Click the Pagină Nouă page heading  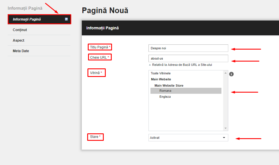pos(105,11)
